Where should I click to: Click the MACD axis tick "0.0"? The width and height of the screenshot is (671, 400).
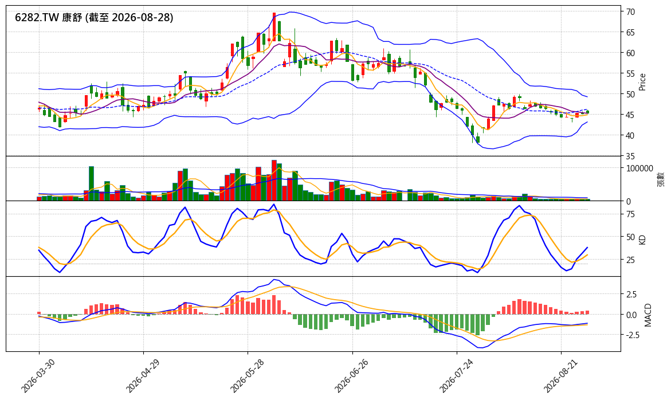click(x=631, y=315)
